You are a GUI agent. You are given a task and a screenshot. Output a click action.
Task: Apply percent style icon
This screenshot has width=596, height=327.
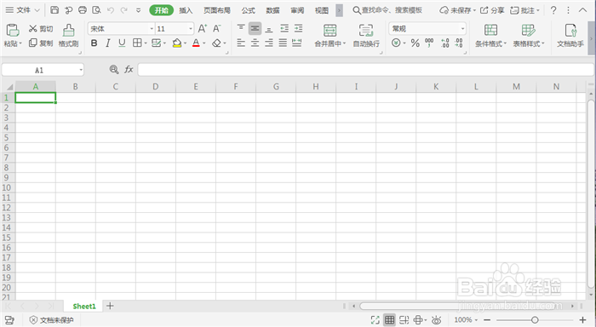coord(415,43)
